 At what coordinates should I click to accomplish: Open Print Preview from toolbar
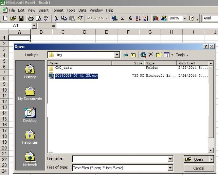click(x=38, y=18)
